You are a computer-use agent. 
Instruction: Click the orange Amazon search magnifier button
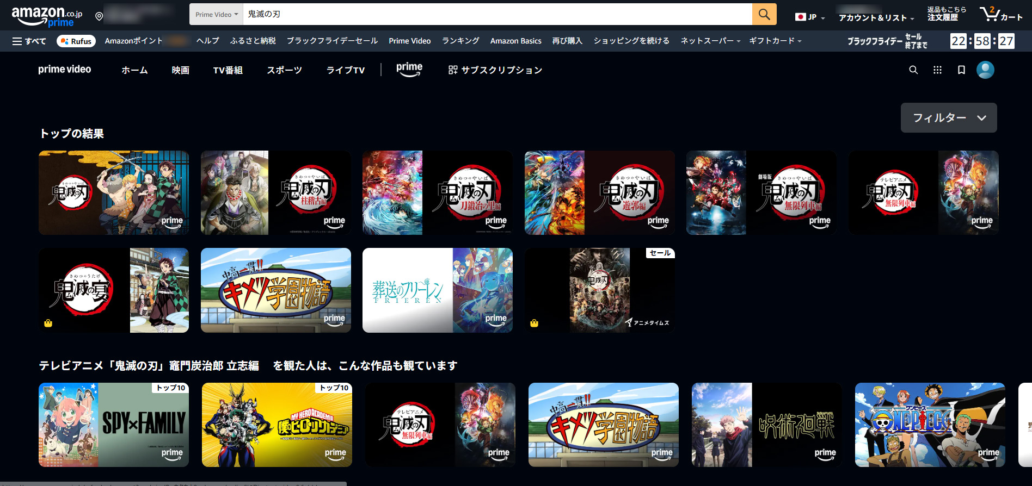764,14
